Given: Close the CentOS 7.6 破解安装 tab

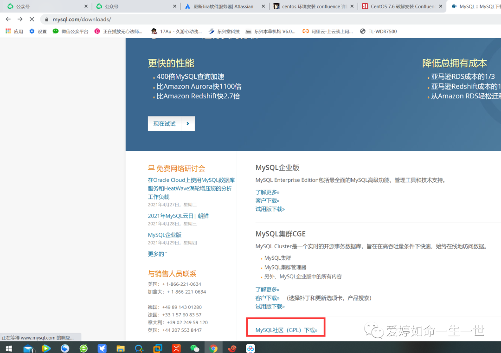Looking at the screenshot, I should [441, 6].
